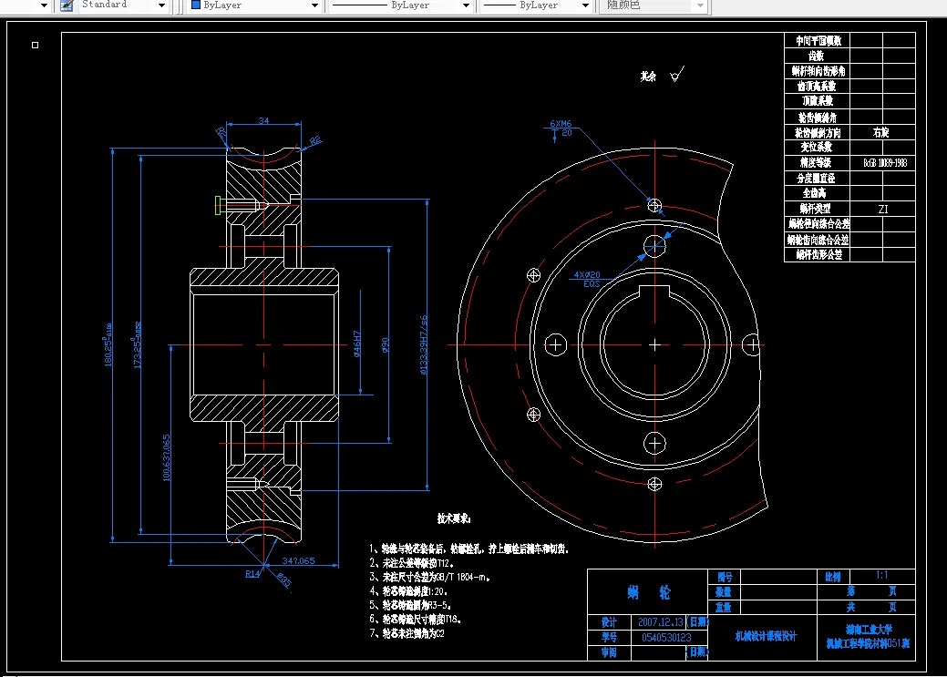Select the 8cGB 10089-1988 precision value
The width and height of the screenshot is (947, 677).
tap(885, 163)
